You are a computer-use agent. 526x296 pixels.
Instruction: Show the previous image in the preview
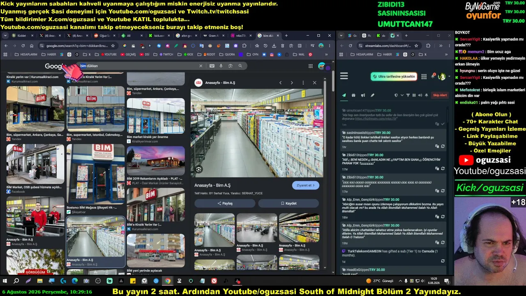tap(281, 83)
